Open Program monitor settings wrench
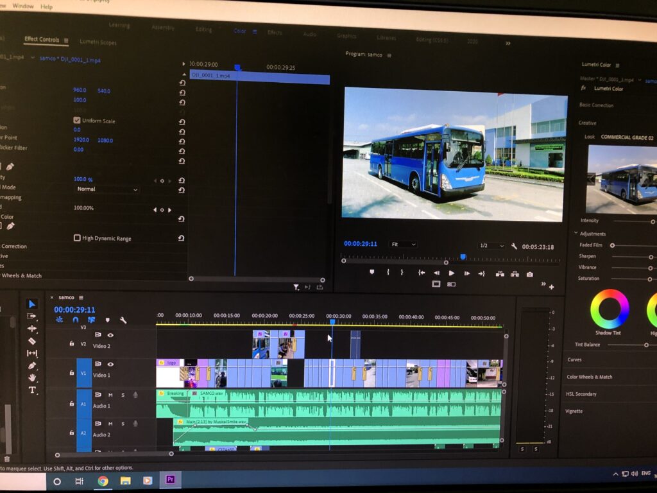657x493 pixels. pos(514,246)
